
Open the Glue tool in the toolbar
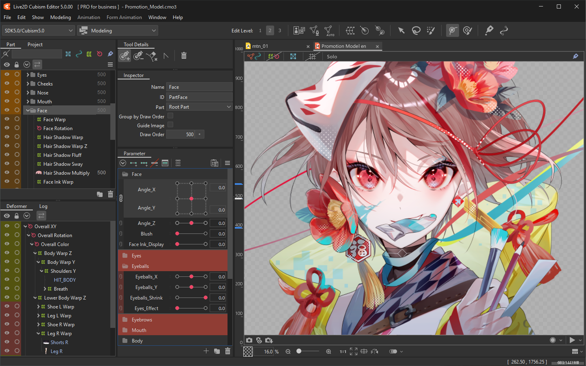tap(489, 30)
